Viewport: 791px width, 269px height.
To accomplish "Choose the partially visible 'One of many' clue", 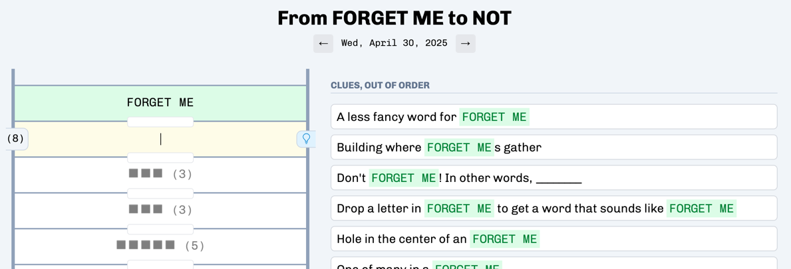I will 554,263.
